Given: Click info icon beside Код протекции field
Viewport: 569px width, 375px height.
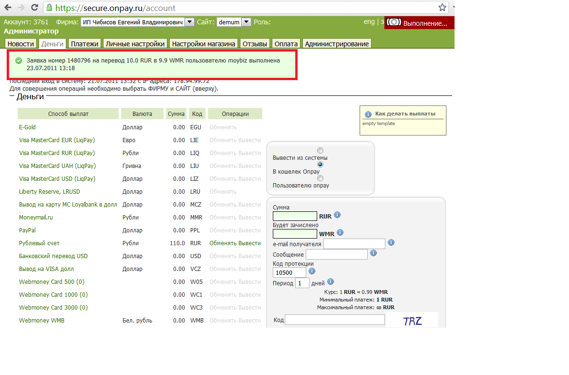Looking at the screenshot, I should [312, 271].
